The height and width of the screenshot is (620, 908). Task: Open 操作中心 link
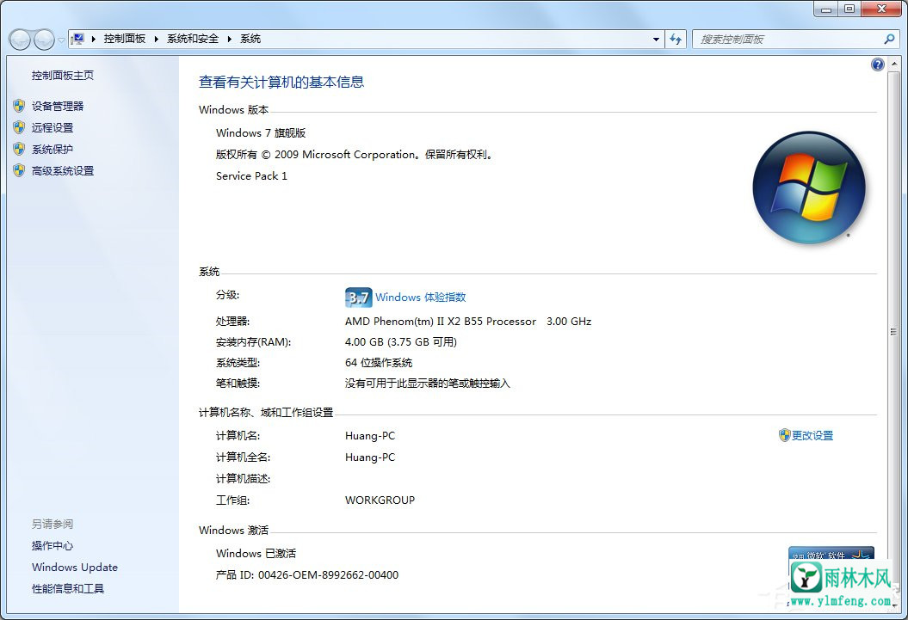click(53, 545)
